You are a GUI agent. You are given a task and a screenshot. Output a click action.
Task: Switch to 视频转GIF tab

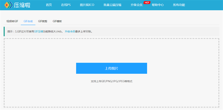12,21
